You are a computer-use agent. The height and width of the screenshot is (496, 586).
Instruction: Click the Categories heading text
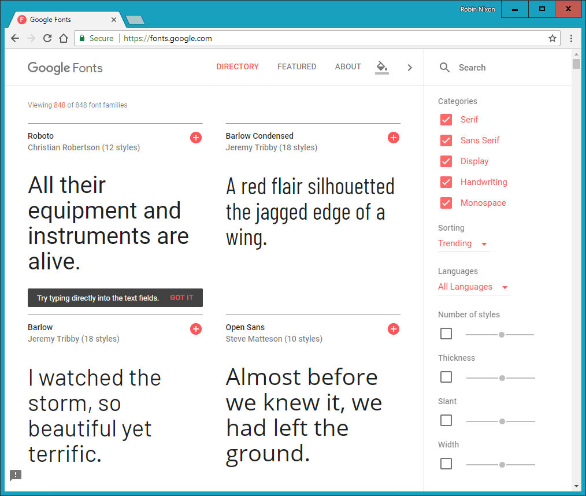coord(458,101)
